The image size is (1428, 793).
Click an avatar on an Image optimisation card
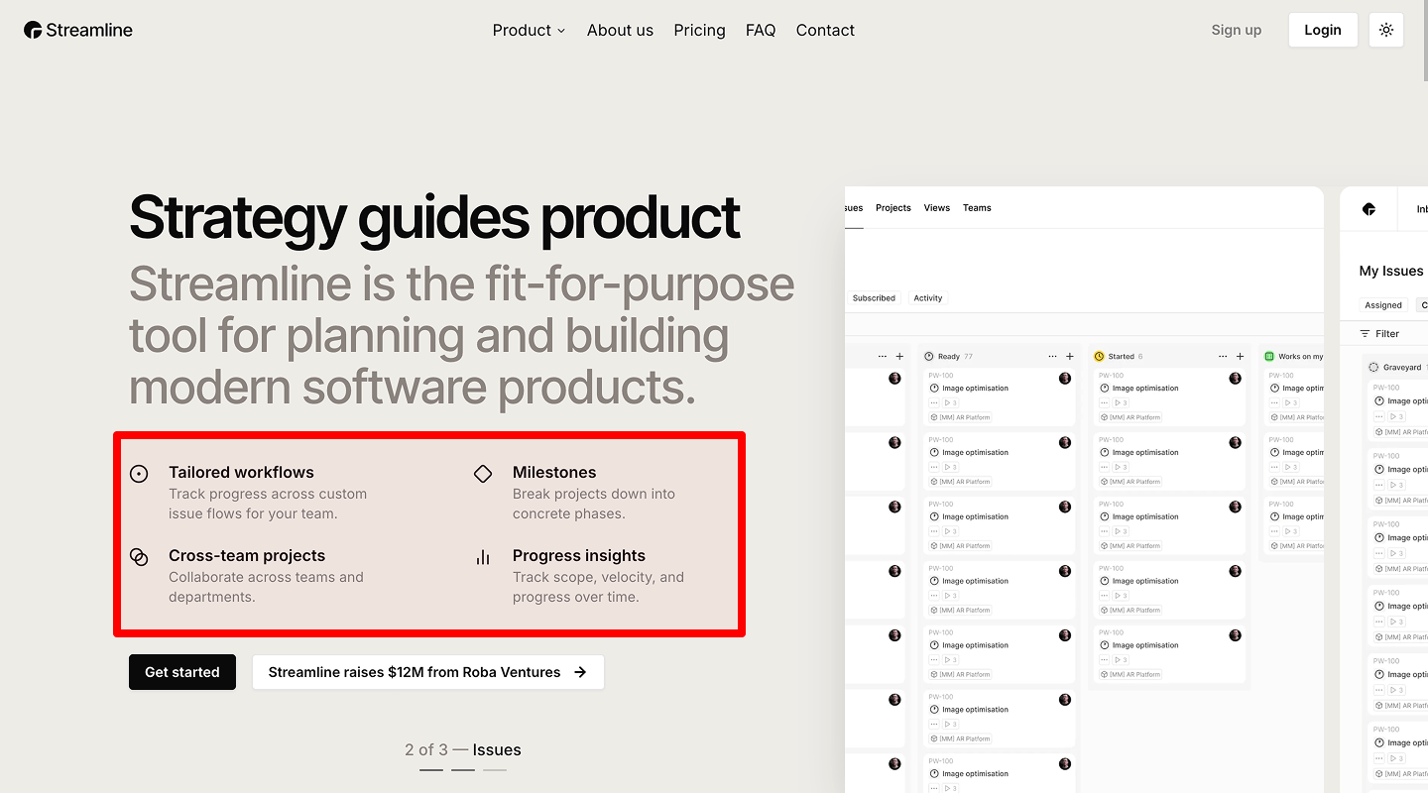1065,378
